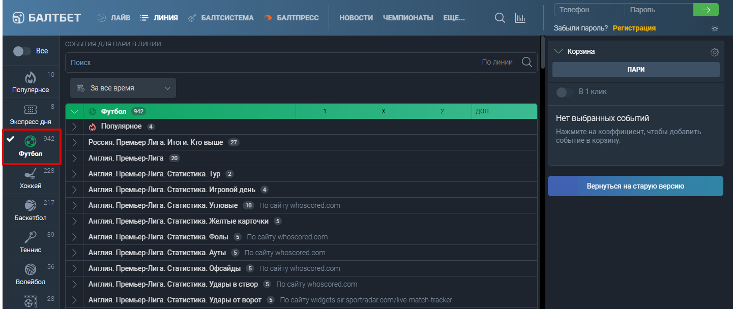Open the 'За все время' period dropdown
The height and width of the screenshot is (309, 733).
pos(123,88)
